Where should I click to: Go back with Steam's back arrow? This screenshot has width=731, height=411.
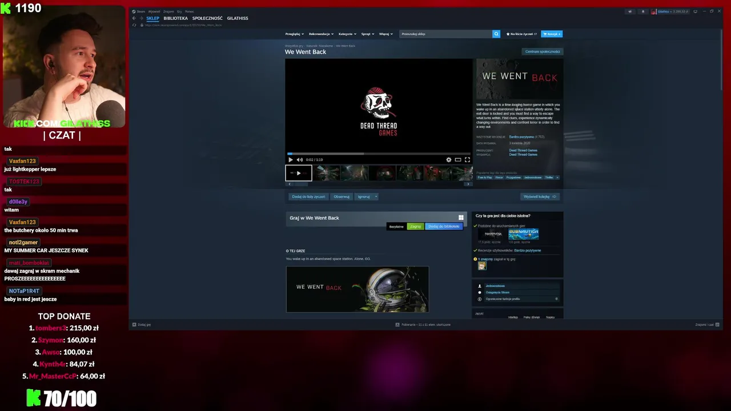[x=134, y=18]
